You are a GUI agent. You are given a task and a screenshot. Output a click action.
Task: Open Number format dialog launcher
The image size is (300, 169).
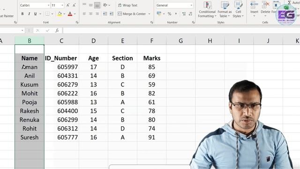pyautogui.click(x=193, y=23)
